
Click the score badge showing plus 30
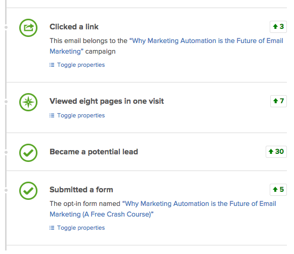276,152
